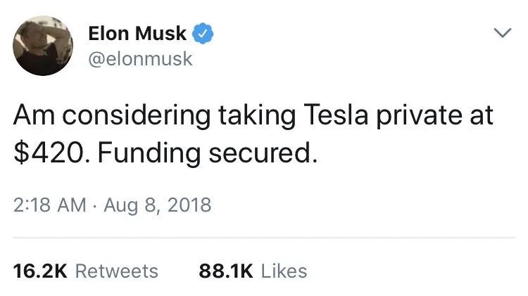Image resolution: width=528 pixels, height=296 pixels.
Task: Click the blue verified badge icon
Action: point(203,33)
